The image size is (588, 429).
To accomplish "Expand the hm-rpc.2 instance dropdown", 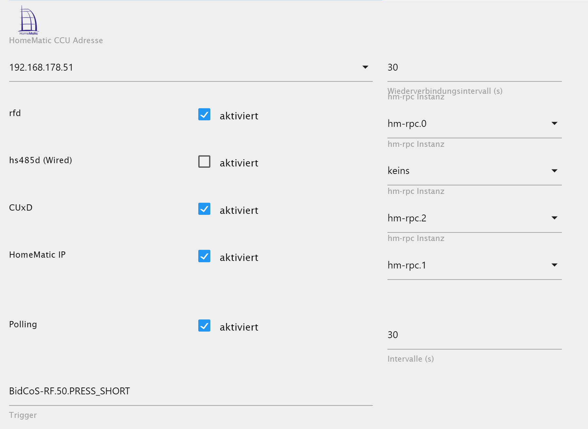I will point(554,218).
